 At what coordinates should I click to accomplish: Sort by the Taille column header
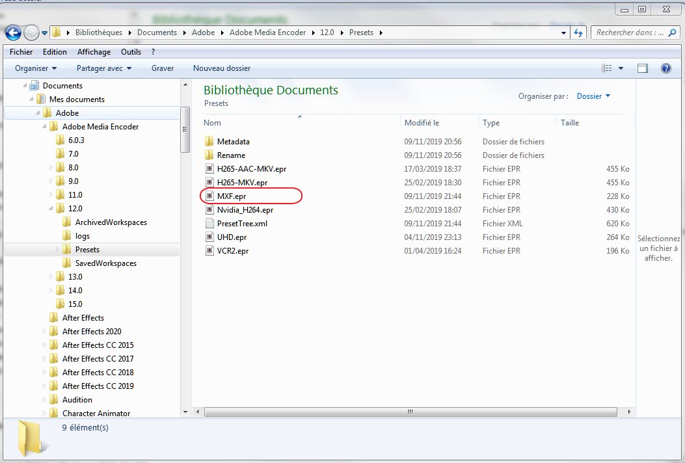(x=570, y=123)
